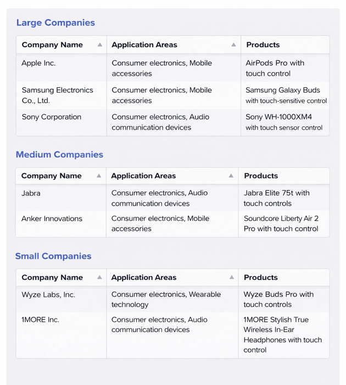Select the 1MORE Inc. cell
This screenshot has width=346, height=385.
(x=41, y=320)
